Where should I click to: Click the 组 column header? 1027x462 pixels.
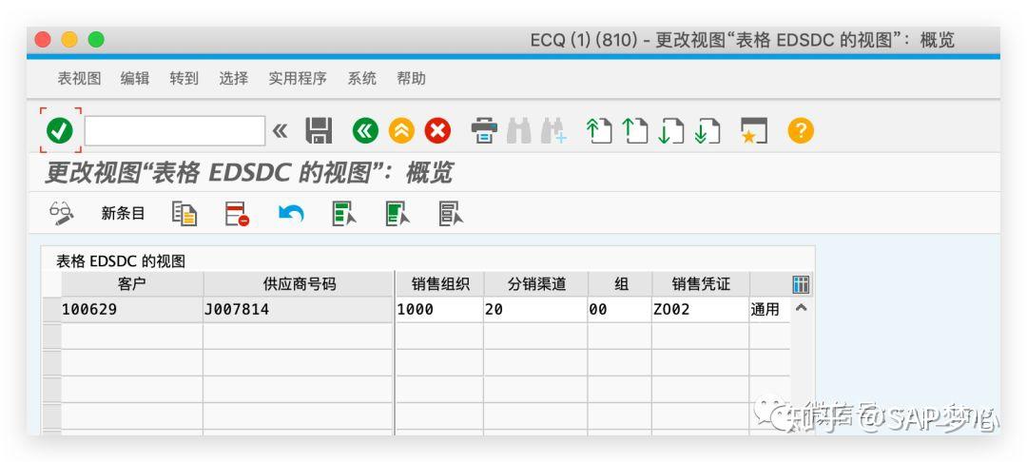[x=620, y=284]
